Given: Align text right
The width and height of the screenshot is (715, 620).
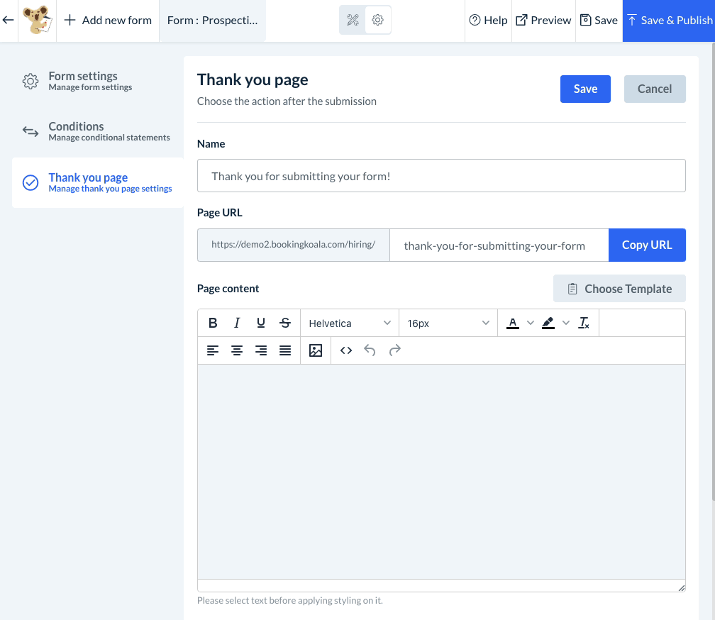Looking at the screenshot, I should 261,350.
